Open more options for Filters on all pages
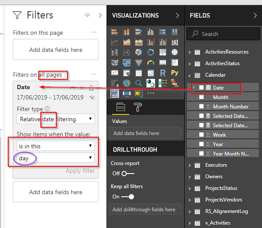This screenshot has height=228, width=262. pyautogui.click(x=94, y=74)
